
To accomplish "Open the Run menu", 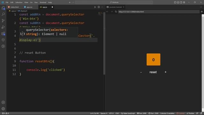I will [x=36, y=2].
